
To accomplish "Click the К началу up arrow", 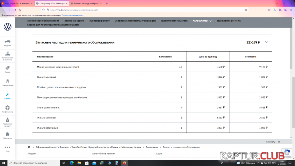I will [x=279, y=142].
